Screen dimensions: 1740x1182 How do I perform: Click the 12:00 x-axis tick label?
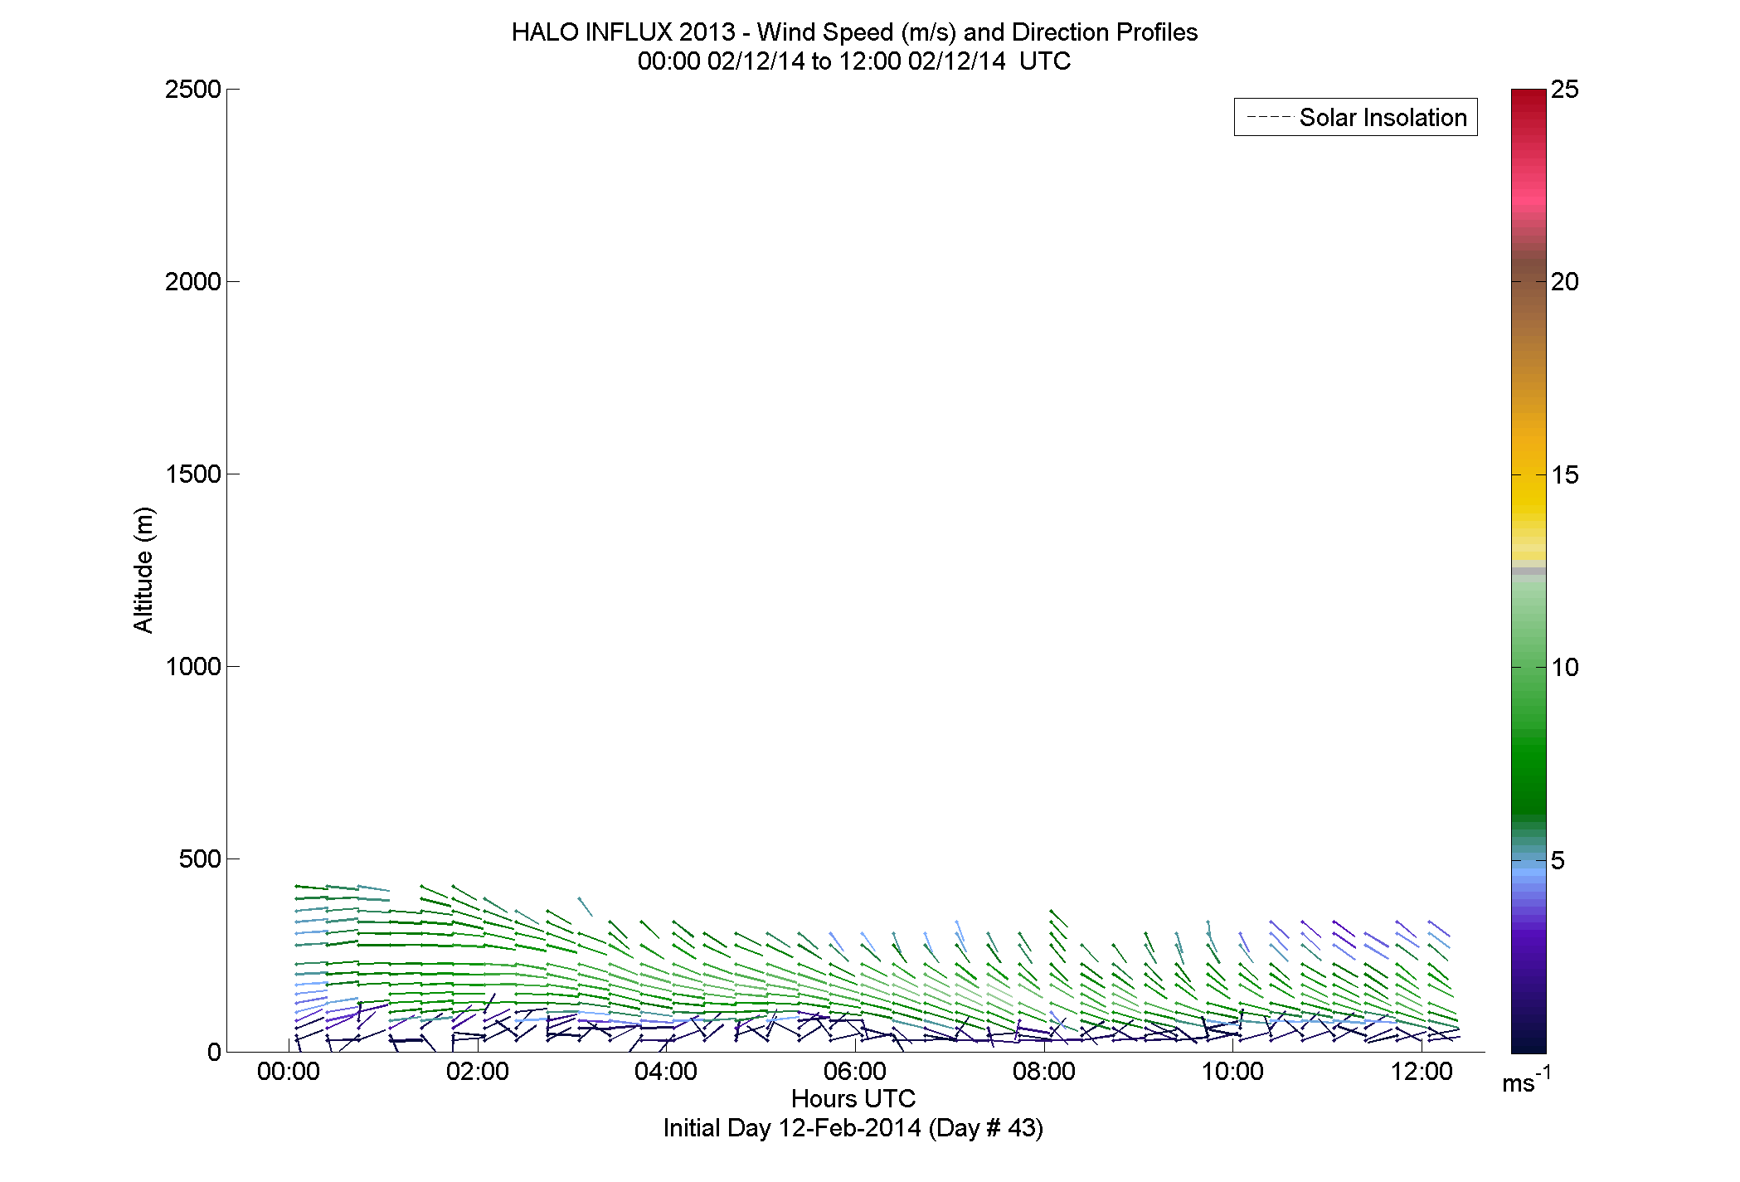1422,1071
